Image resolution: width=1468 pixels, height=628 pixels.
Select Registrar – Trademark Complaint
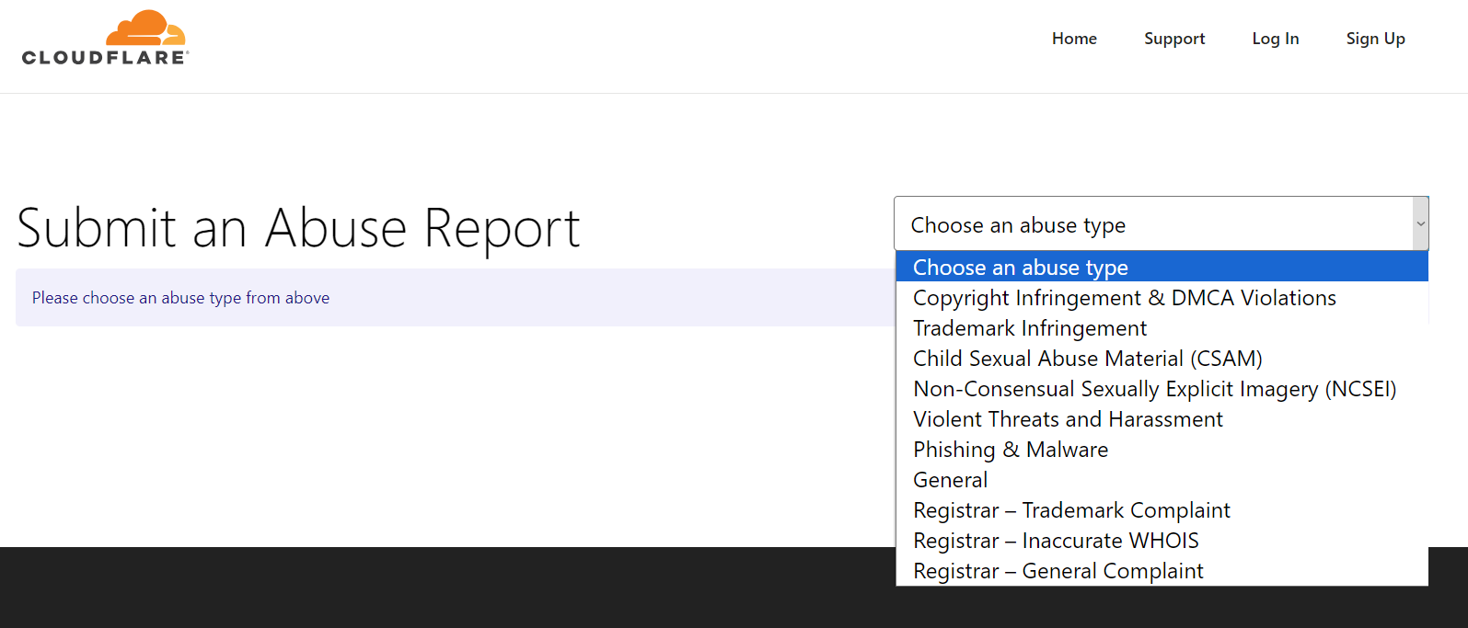pyautogui.click(x=1071, y=510)
